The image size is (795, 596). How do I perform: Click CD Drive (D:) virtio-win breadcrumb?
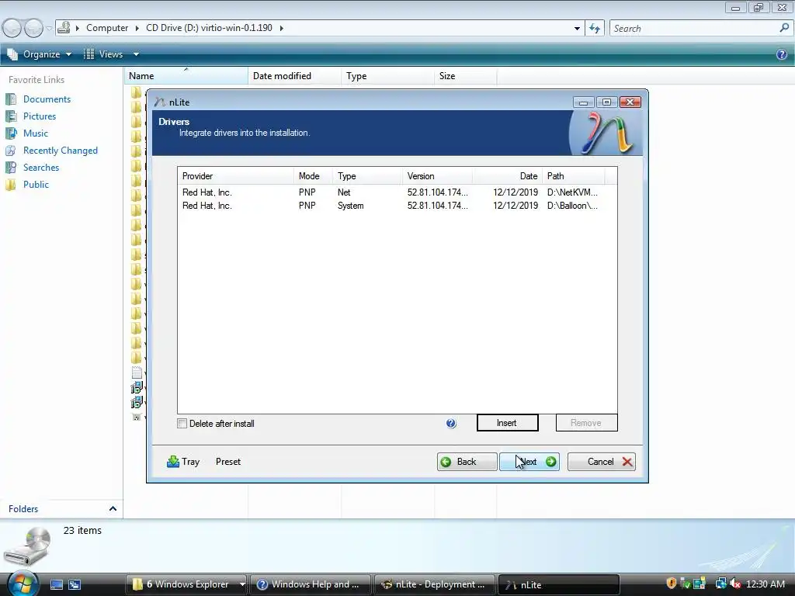(x=209, y=28)
